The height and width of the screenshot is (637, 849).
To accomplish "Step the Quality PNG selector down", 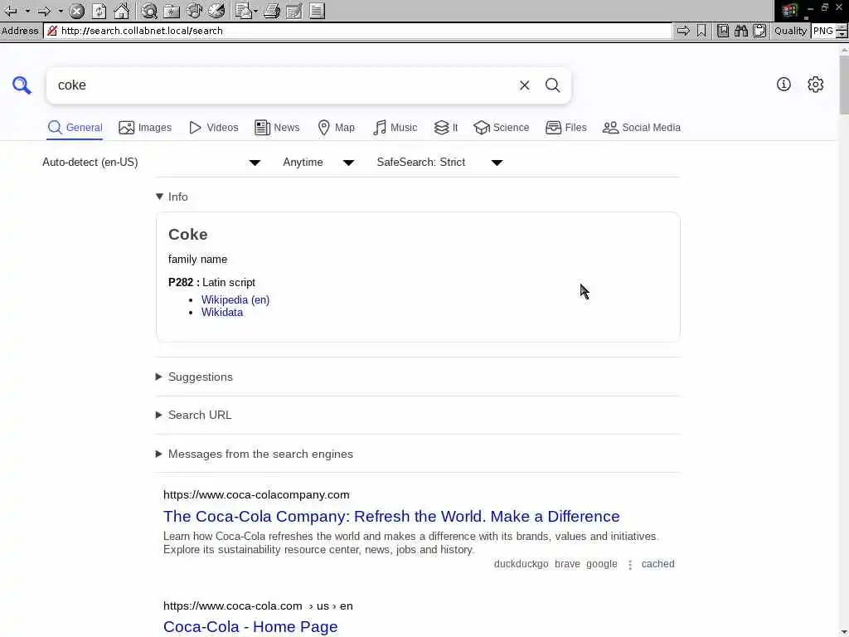I will click(842, 34).
